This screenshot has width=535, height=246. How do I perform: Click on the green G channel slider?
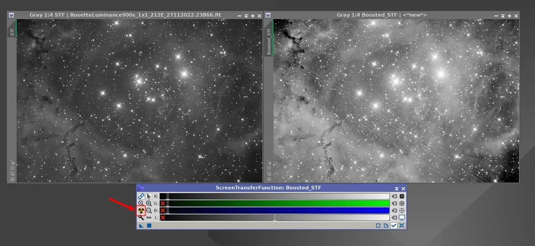(275, 204)
